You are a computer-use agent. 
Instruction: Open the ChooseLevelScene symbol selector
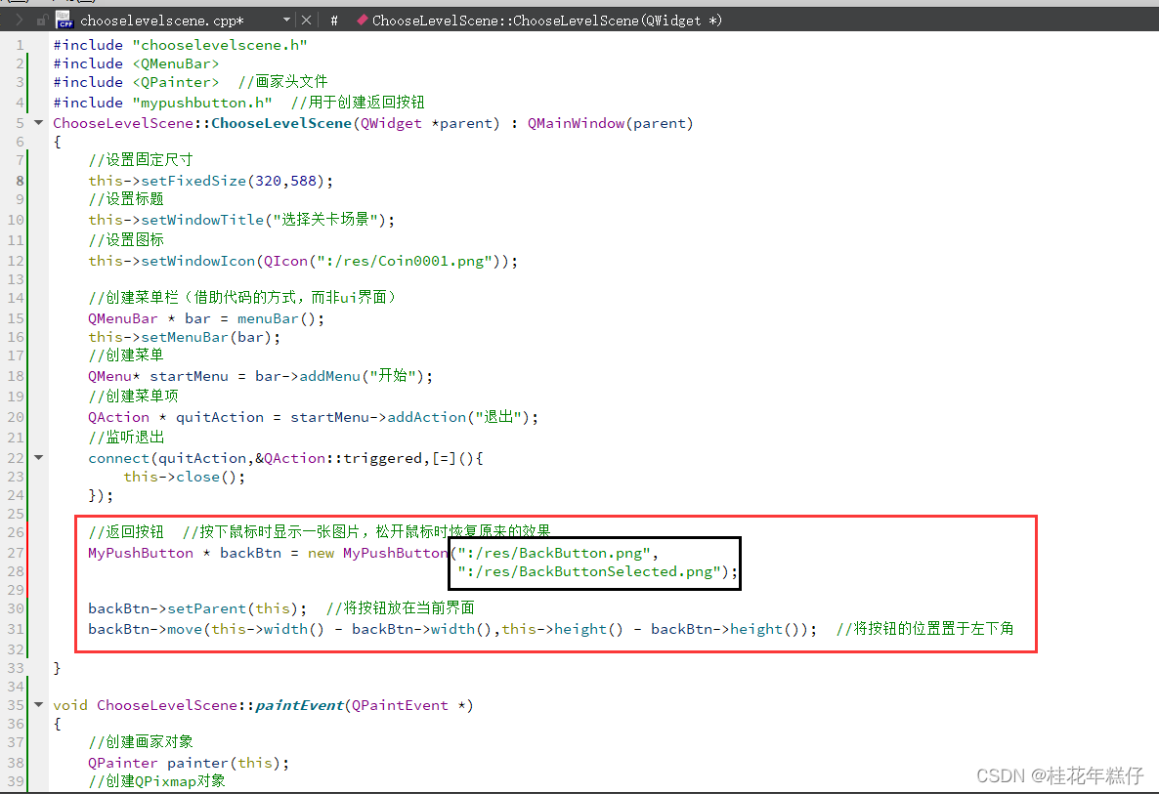pyautogui.click(x=547, y=21)
